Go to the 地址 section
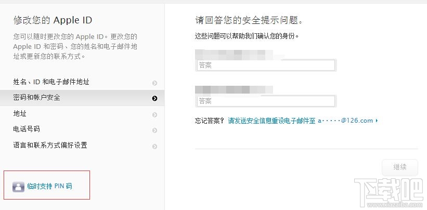The image size is (427, 210). [x=20, y=114]
